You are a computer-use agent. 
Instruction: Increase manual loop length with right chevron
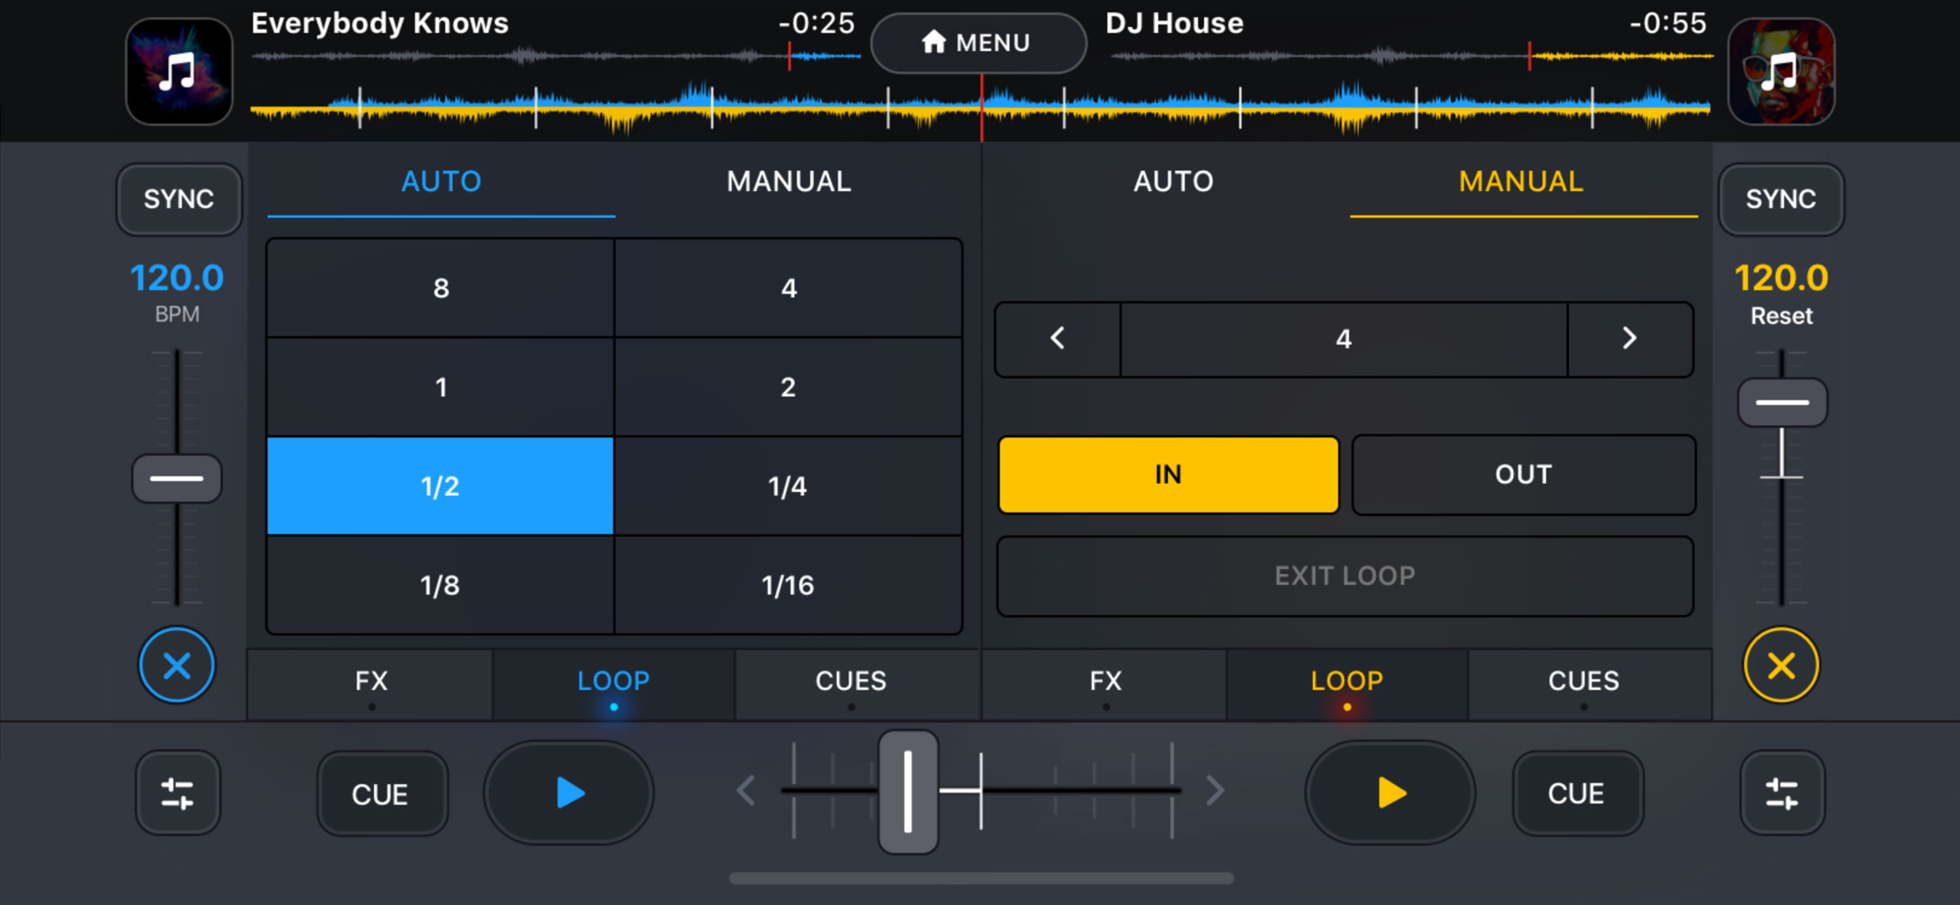click(x=1629, y=338)
